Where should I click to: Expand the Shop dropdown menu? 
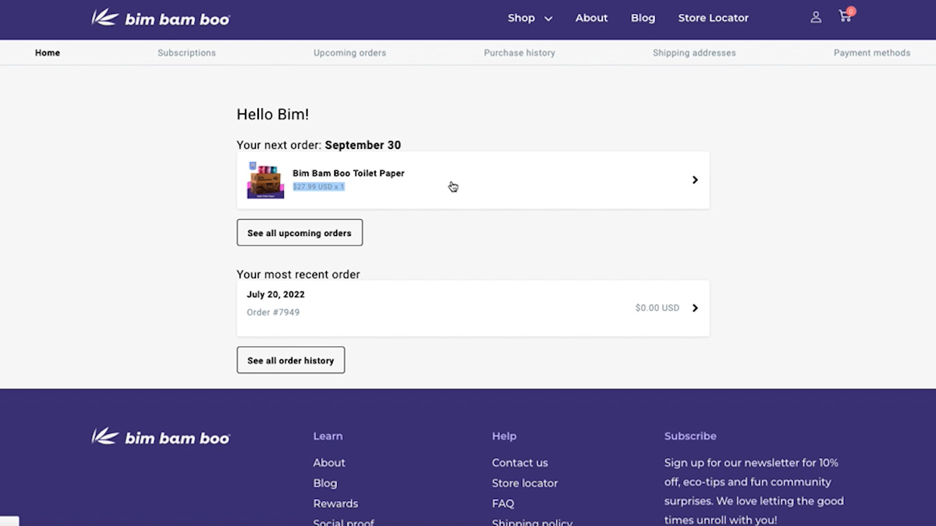(x=529, y=18)
